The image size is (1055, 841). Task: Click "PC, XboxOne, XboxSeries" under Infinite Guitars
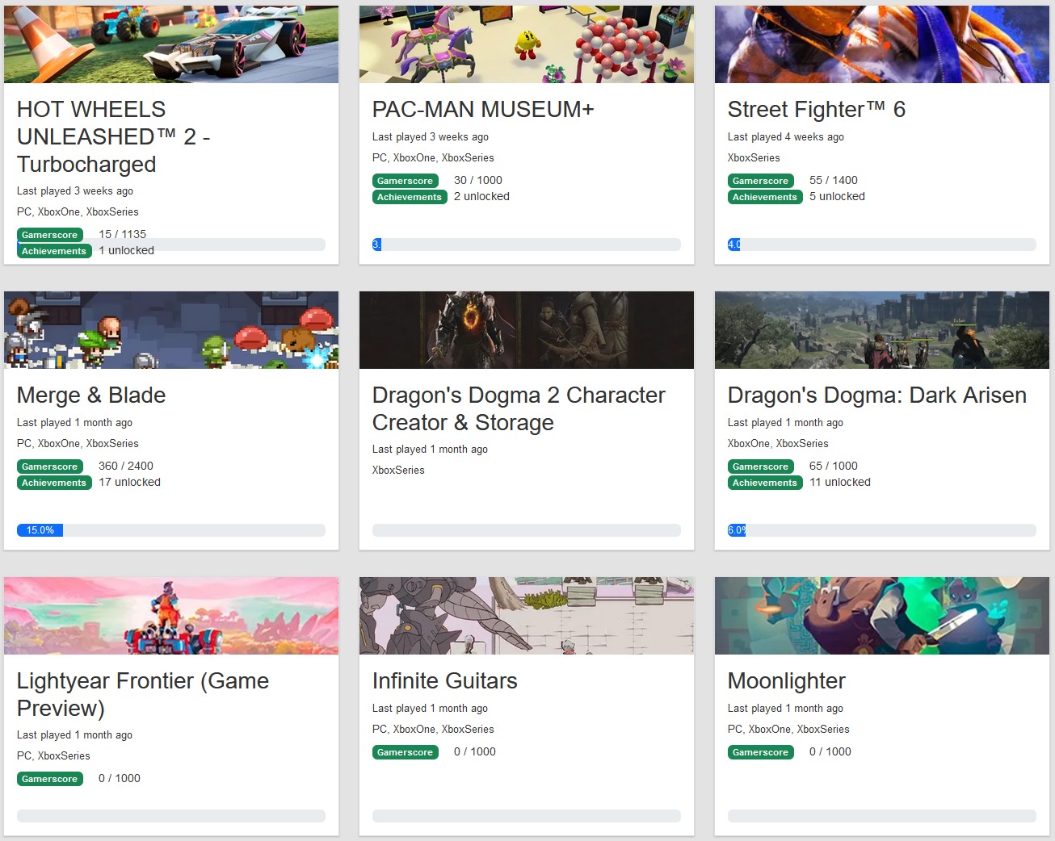coord(433,729)
